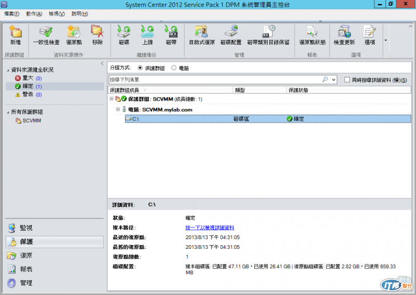Sort by 類型 column header
Viewport: 416px width, 295px height.
pyautogui.click(x=259, y=90)
